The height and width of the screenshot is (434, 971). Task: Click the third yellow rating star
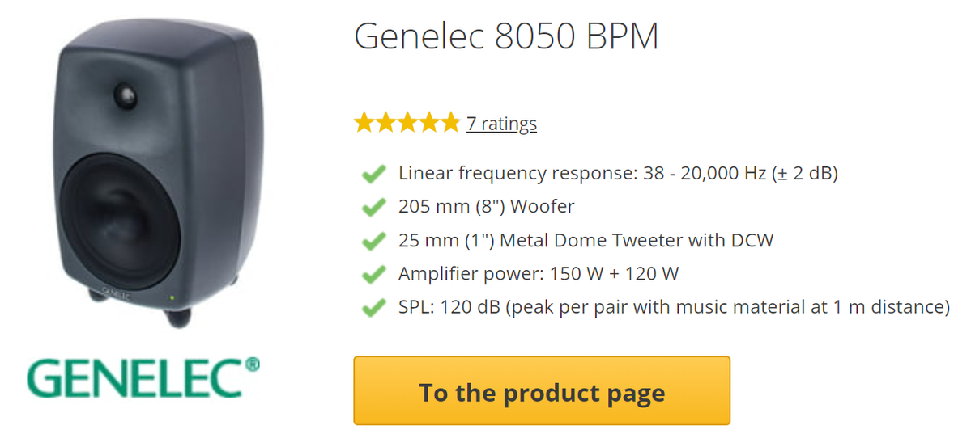pos(407,123)
